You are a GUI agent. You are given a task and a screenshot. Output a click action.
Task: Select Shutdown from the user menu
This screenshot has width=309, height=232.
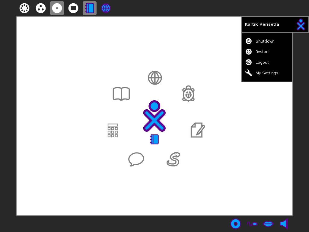coord(265,41)
